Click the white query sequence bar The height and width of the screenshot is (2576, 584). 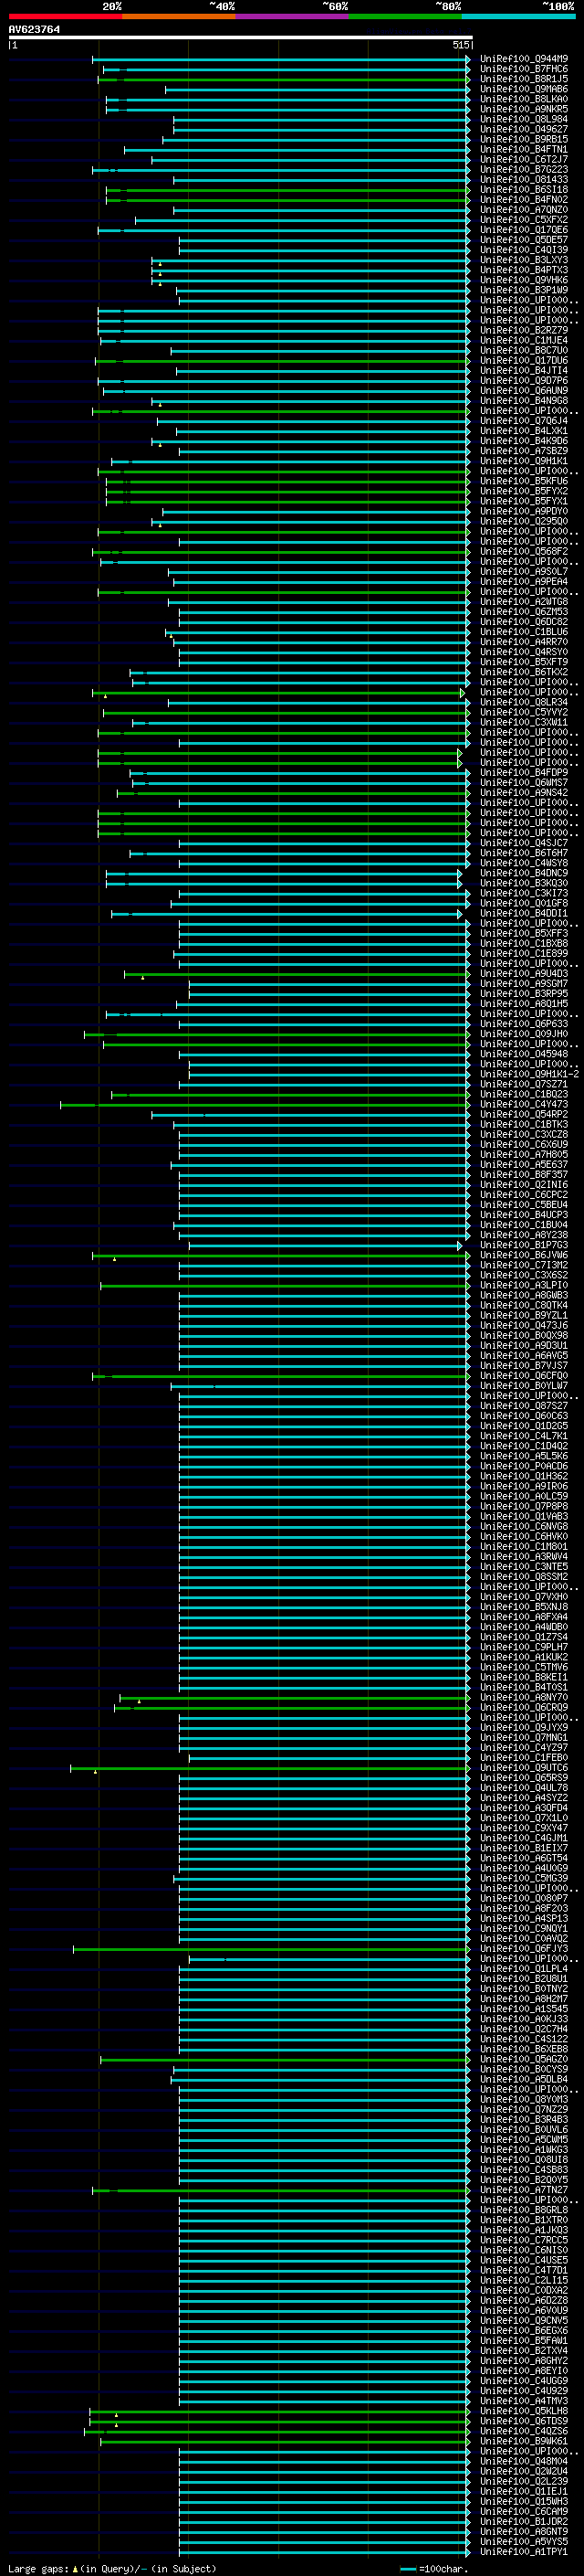click(x=241, y=37)
